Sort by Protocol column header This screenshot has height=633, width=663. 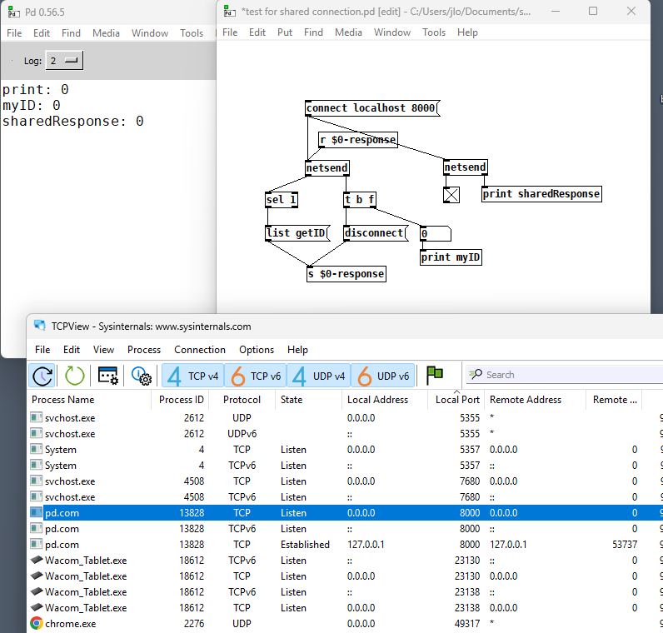point(242,400)
